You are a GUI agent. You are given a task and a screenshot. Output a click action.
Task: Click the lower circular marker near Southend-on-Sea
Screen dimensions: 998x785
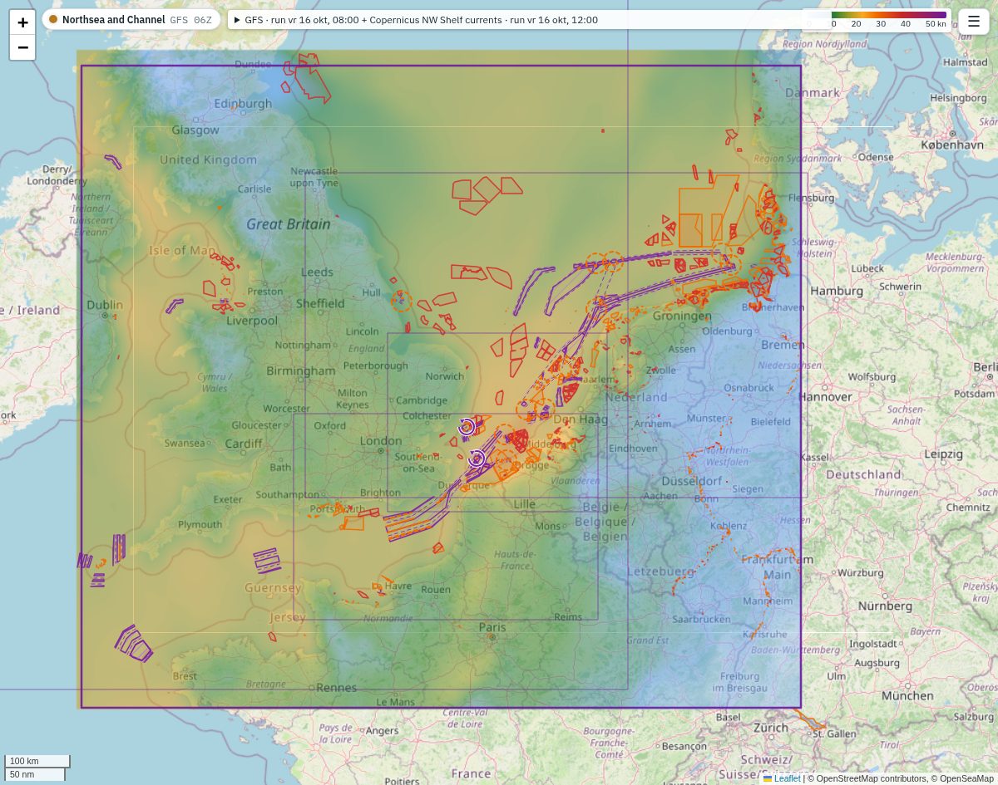point(477,458)
